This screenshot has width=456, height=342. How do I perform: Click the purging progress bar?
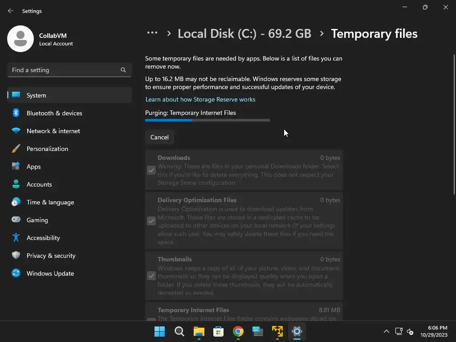pos(208,120)
